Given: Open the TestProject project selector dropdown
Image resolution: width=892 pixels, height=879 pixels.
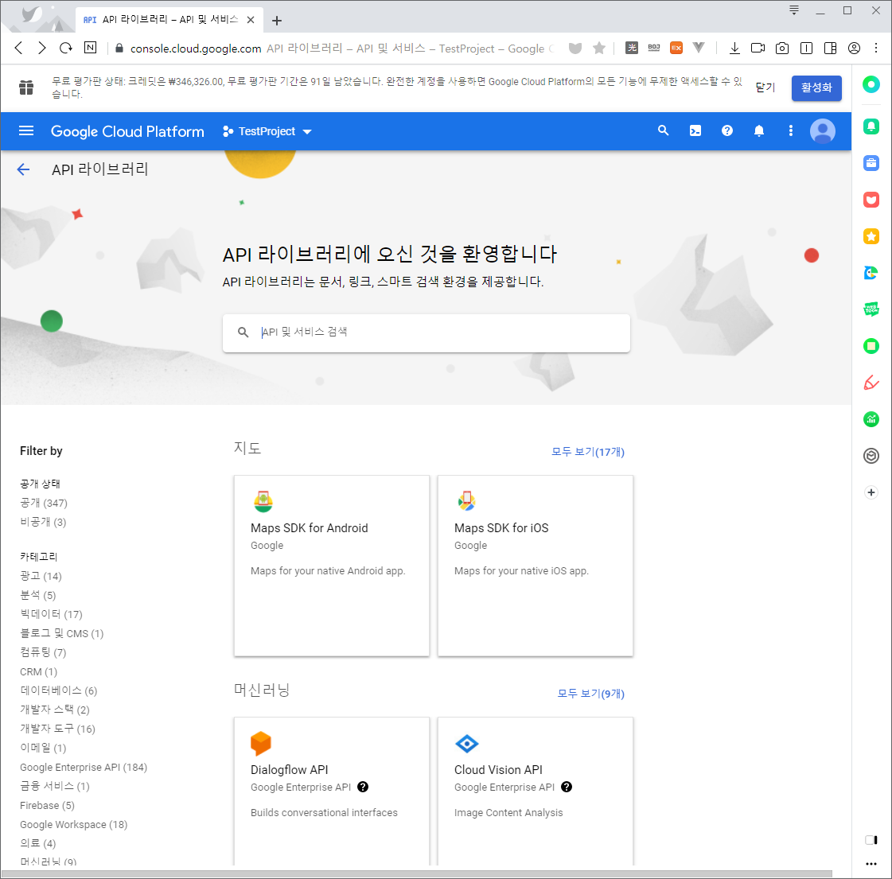Looking at the screenshot, I should point(267,131).
